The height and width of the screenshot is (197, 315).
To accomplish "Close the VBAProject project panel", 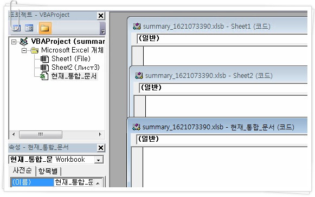I will pos(101,16).
